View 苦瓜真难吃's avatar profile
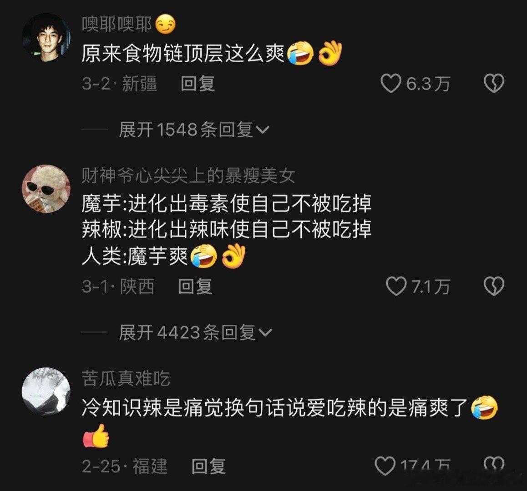 (46, 391)
